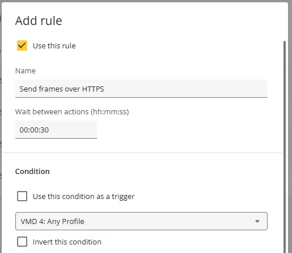Click the "Condition" section heading

pos(32,171)
